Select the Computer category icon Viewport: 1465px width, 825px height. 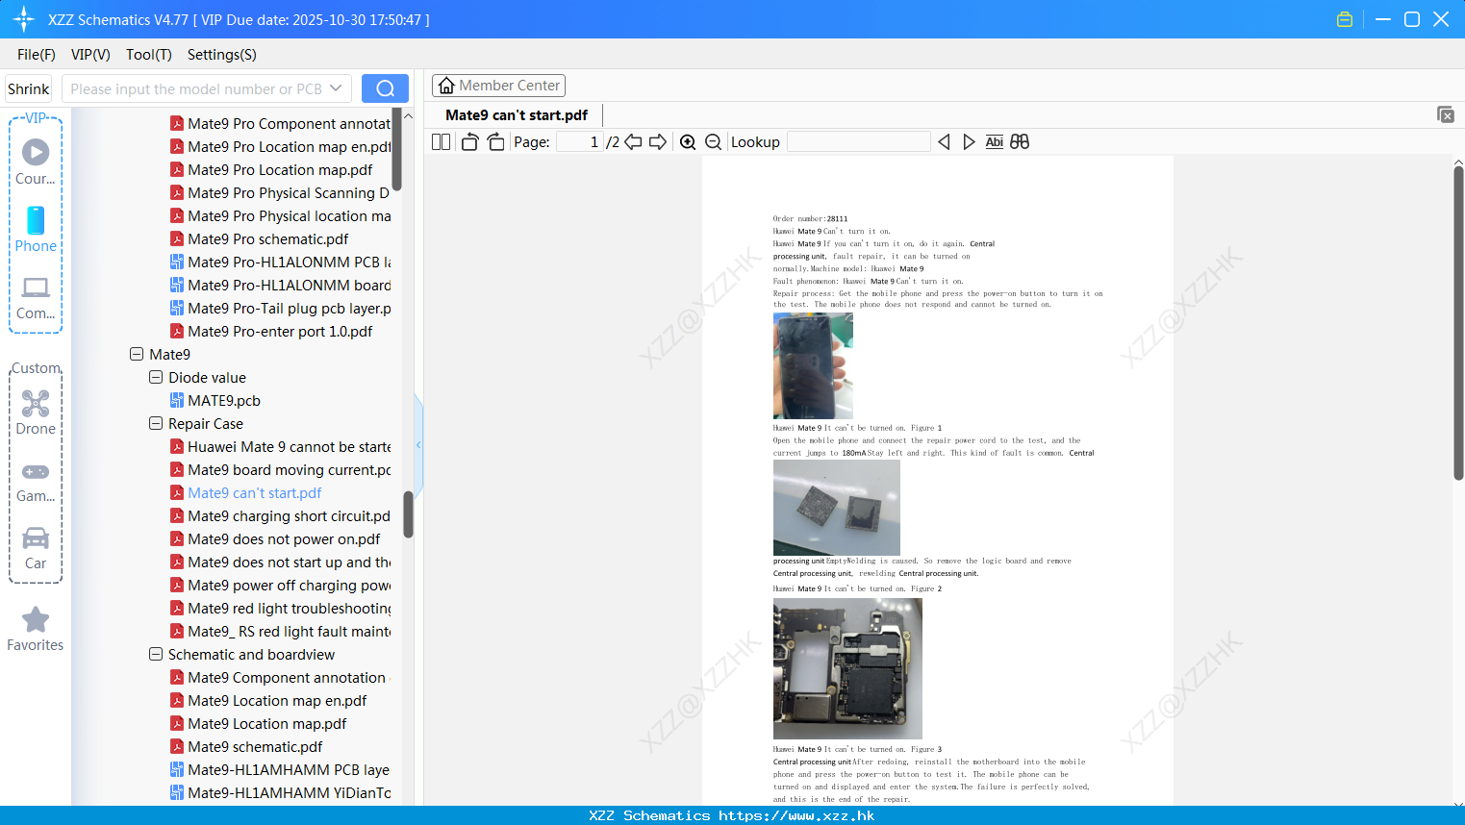click(x=36, y=297)
